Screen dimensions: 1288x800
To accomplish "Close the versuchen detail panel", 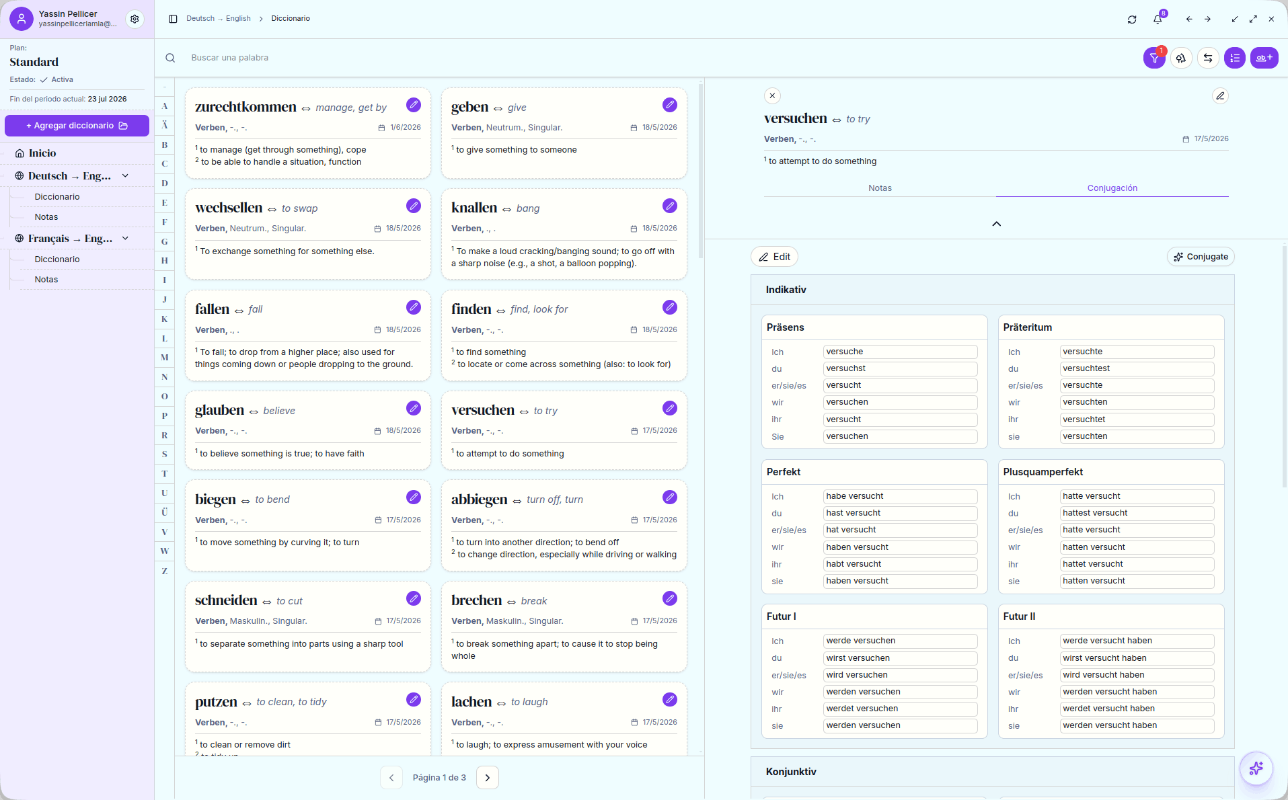I will click(x=773, y=96).
